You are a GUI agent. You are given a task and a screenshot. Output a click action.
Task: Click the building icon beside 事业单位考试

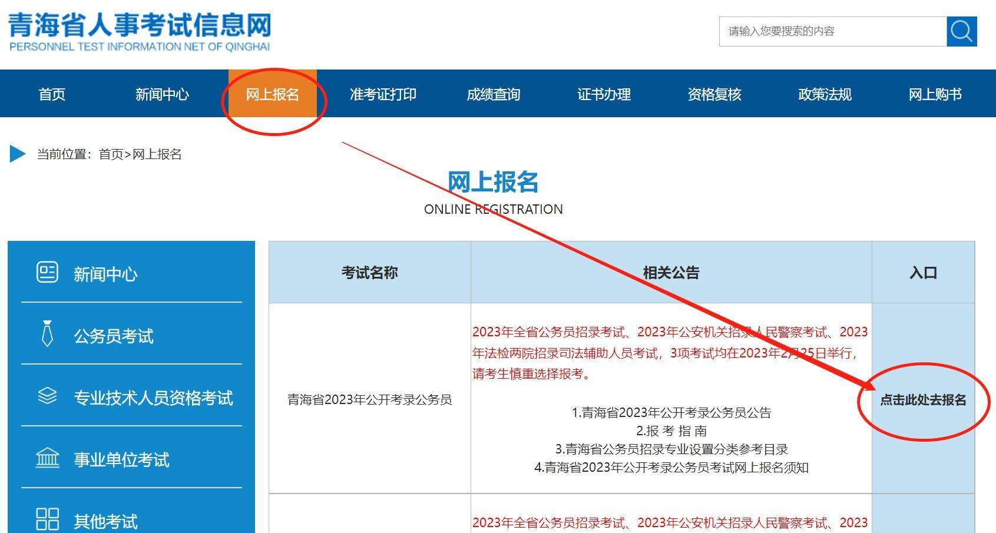point(47,458)
